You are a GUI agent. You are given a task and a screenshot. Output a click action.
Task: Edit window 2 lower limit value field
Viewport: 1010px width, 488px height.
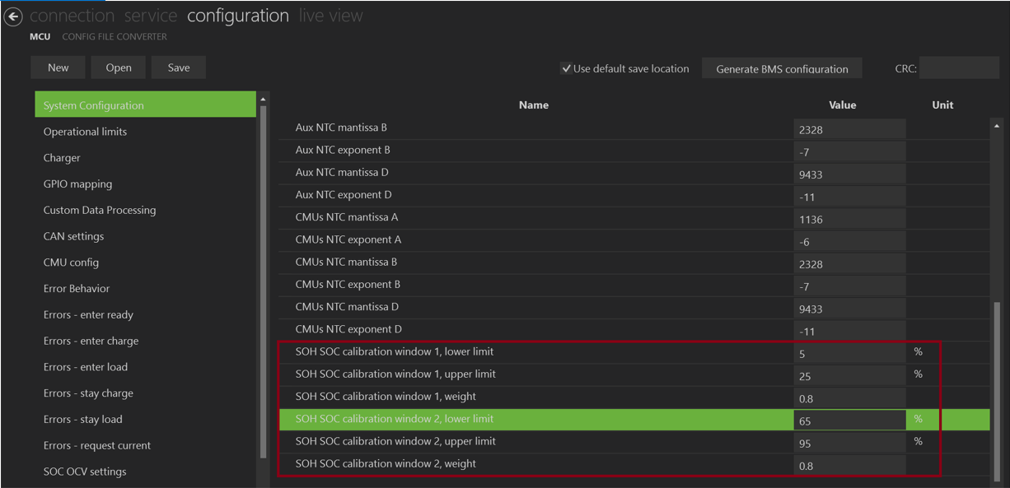point(849,421)
